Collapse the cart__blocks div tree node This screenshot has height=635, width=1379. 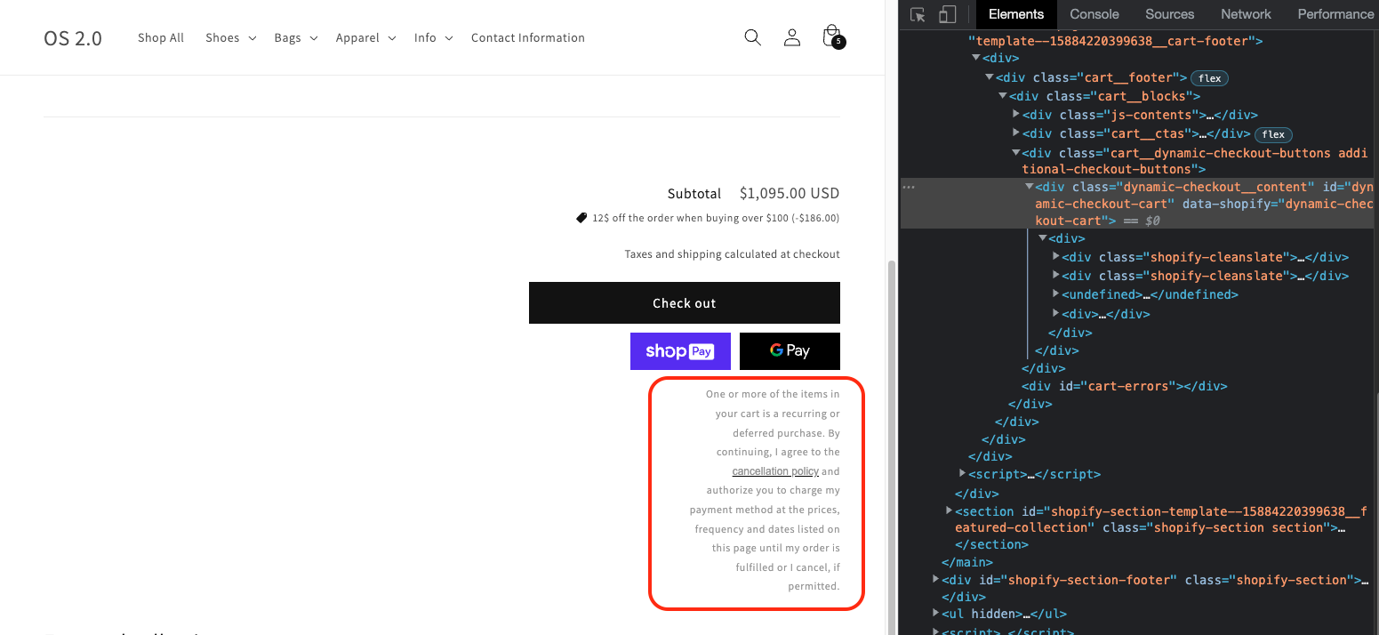pos(1002,95)
